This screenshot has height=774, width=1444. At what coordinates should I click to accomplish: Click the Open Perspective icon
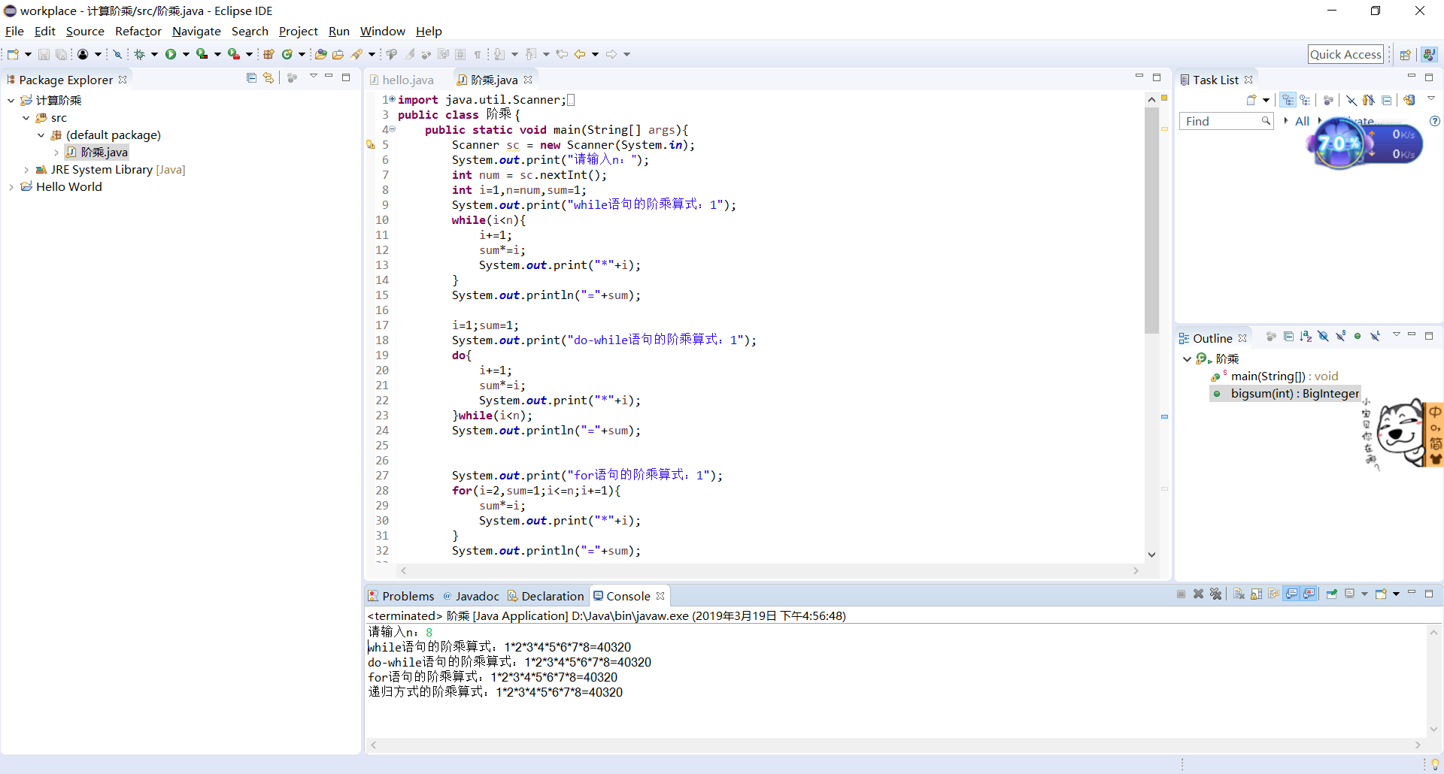(x=1405, y=54)
